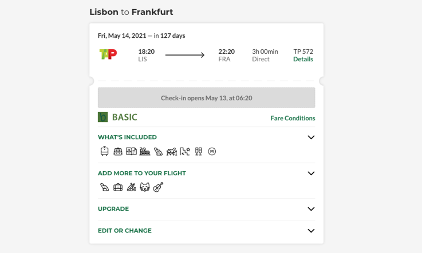Expand the What's Included section
The height and width of the screenshot is (253, 422).
(x=311, y=137)
